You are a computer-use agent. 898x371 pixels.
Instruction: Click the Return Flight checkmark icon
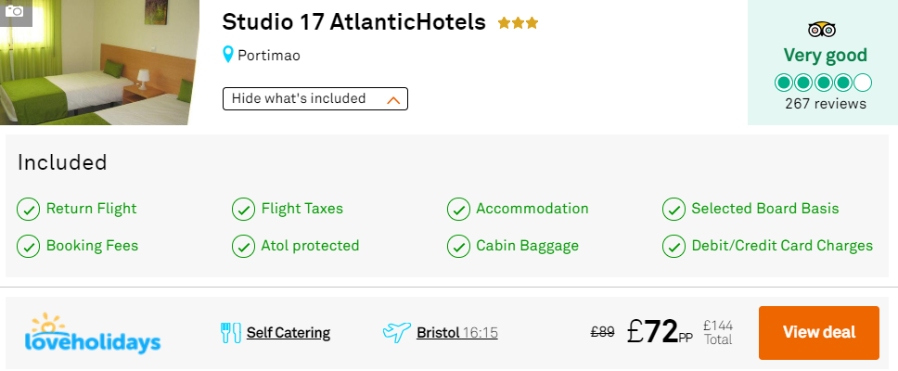(28, 209)
